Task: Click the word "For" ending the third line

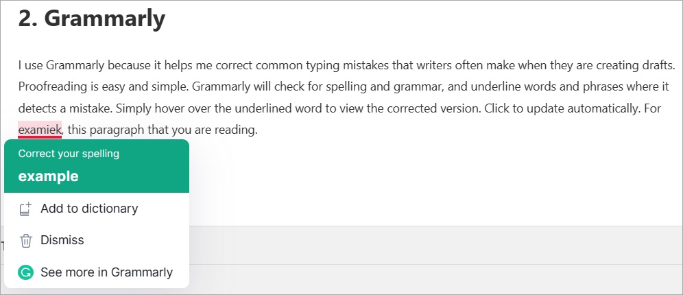Action: pos(652,108)
